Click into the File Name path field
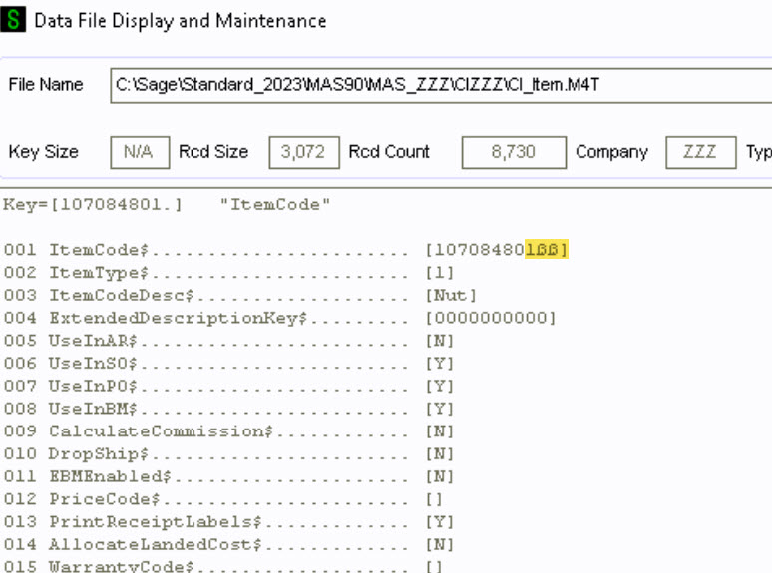 [x=441, y=85]
